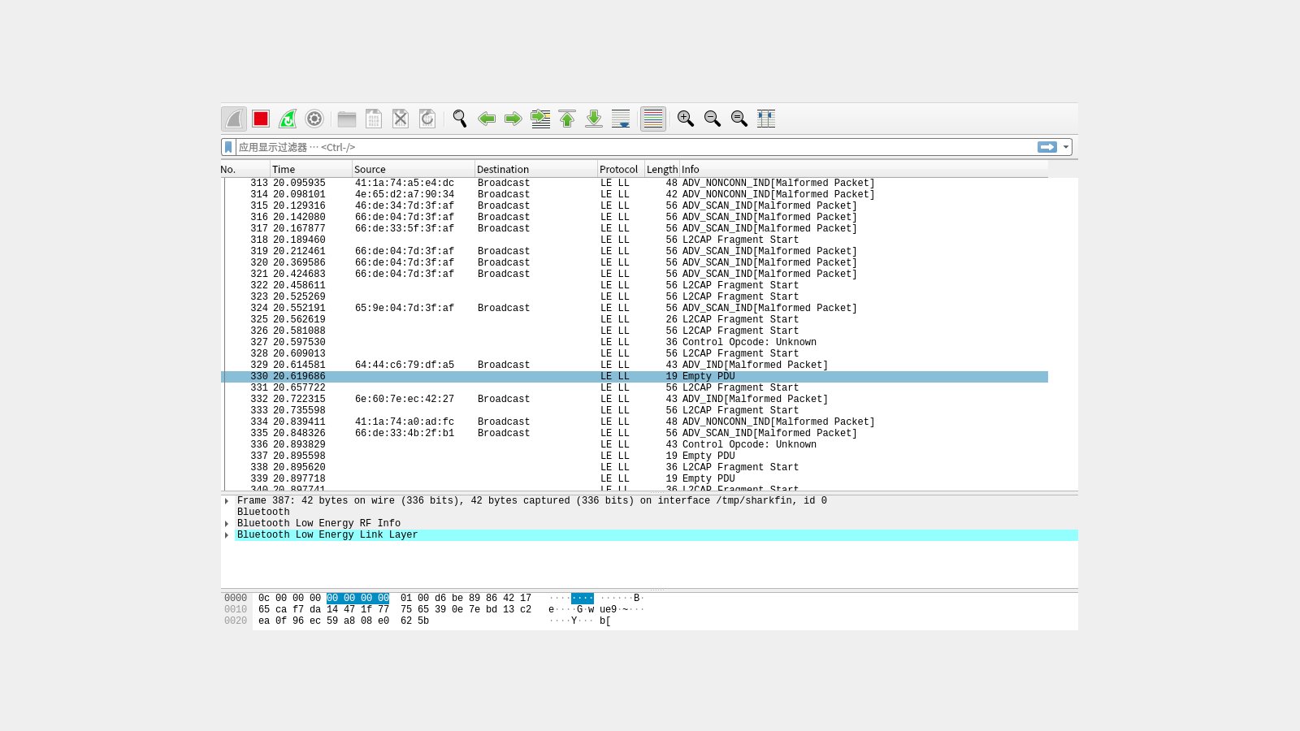This screenshot has width=1300, height=731.
Task: Zoom out on packet text
Action: click(713, 119)
